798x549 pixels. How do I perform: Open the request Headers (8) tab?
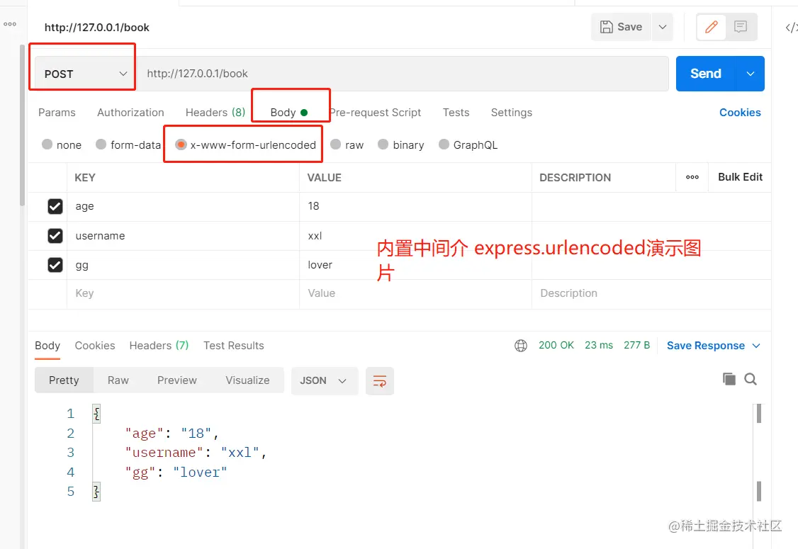(x=215, y=113)
